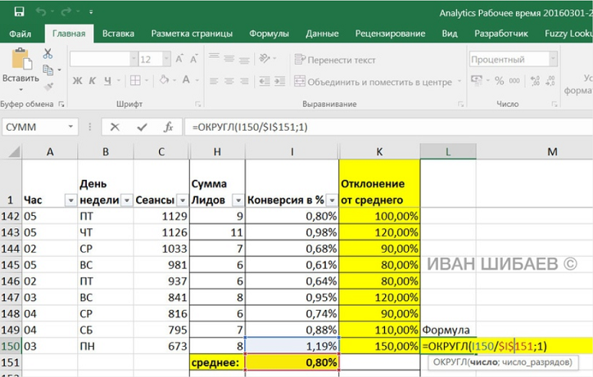This screenshot has height=377, width=593.
Task: Open the Конверсия в % filter dropdown
Action: [332, 200]
